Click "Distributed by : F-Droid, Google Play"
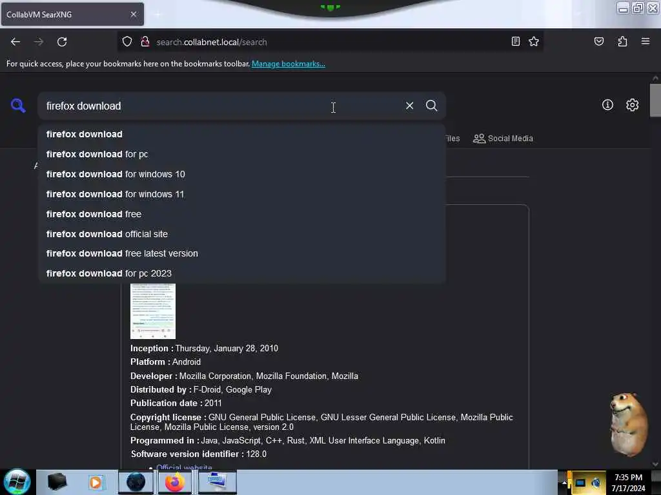The image size is (661, 495). pyautogui.click(x=201, y=390)
